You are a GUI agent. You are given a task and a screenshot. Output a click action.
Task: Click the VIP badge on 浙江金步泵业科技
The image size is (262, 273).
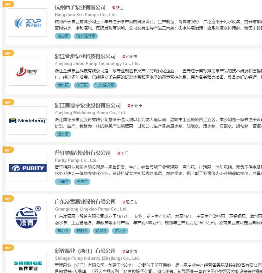[8, 53]
